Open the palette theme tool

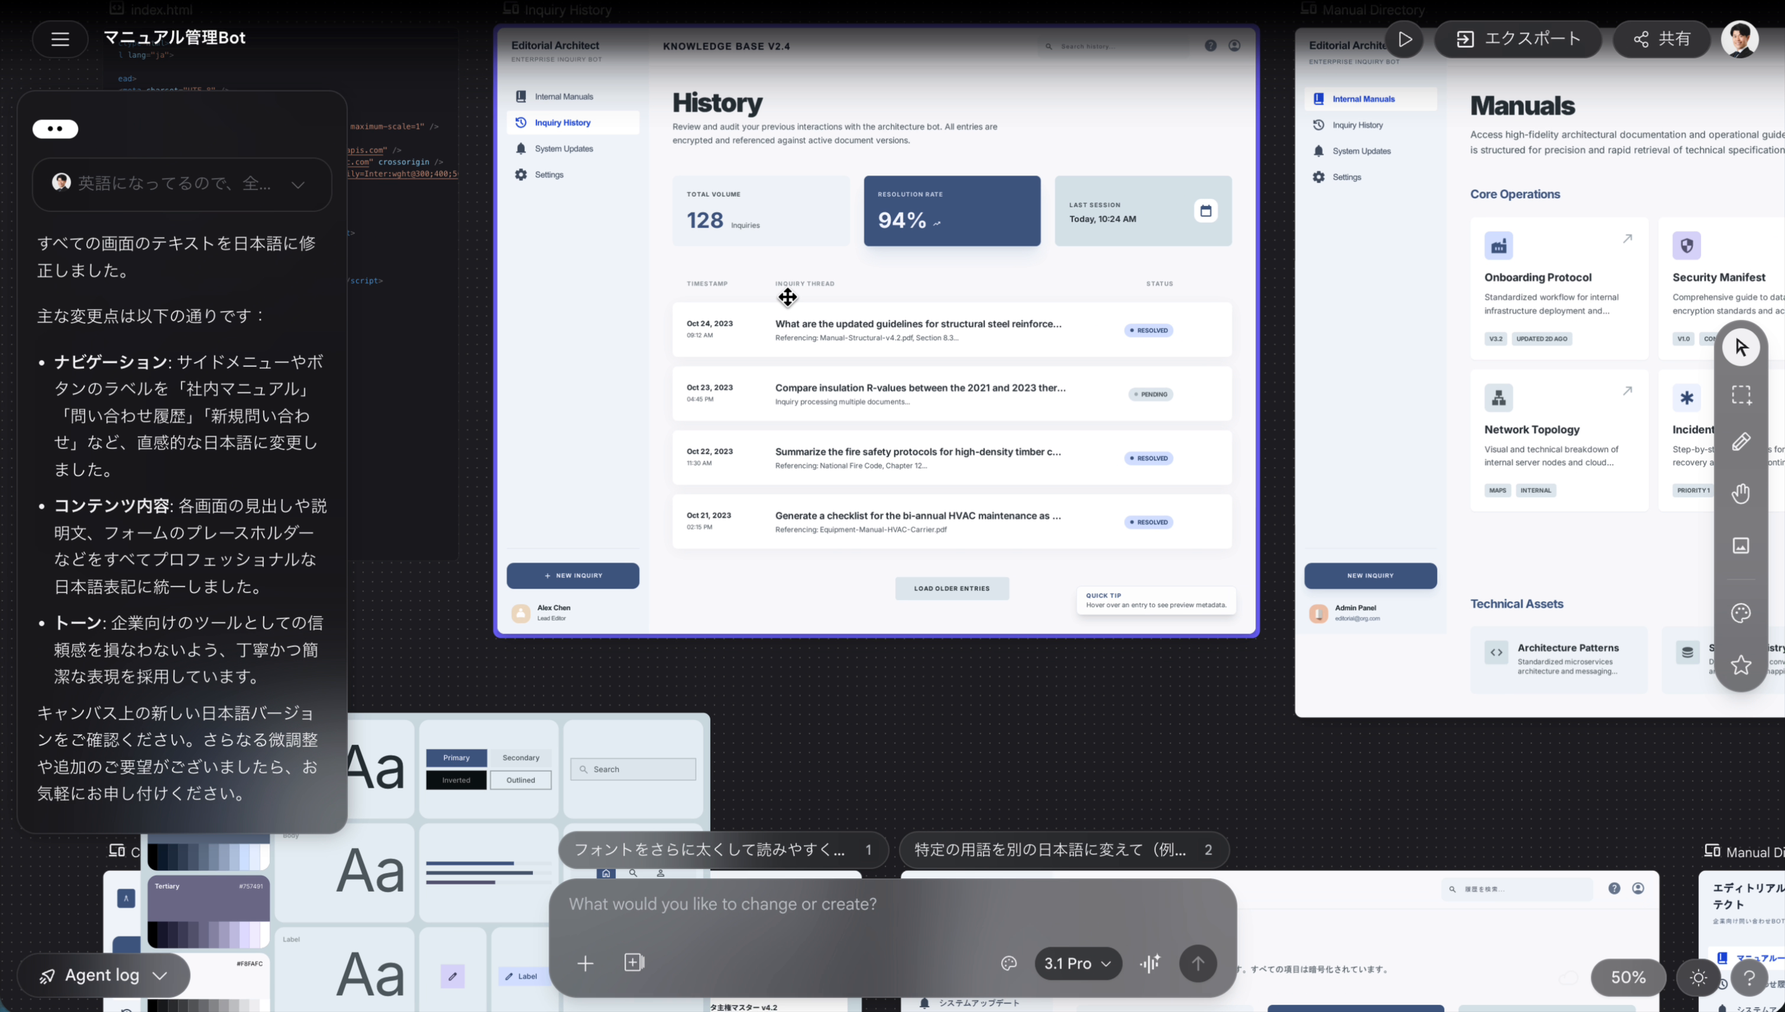point(1741,613)
